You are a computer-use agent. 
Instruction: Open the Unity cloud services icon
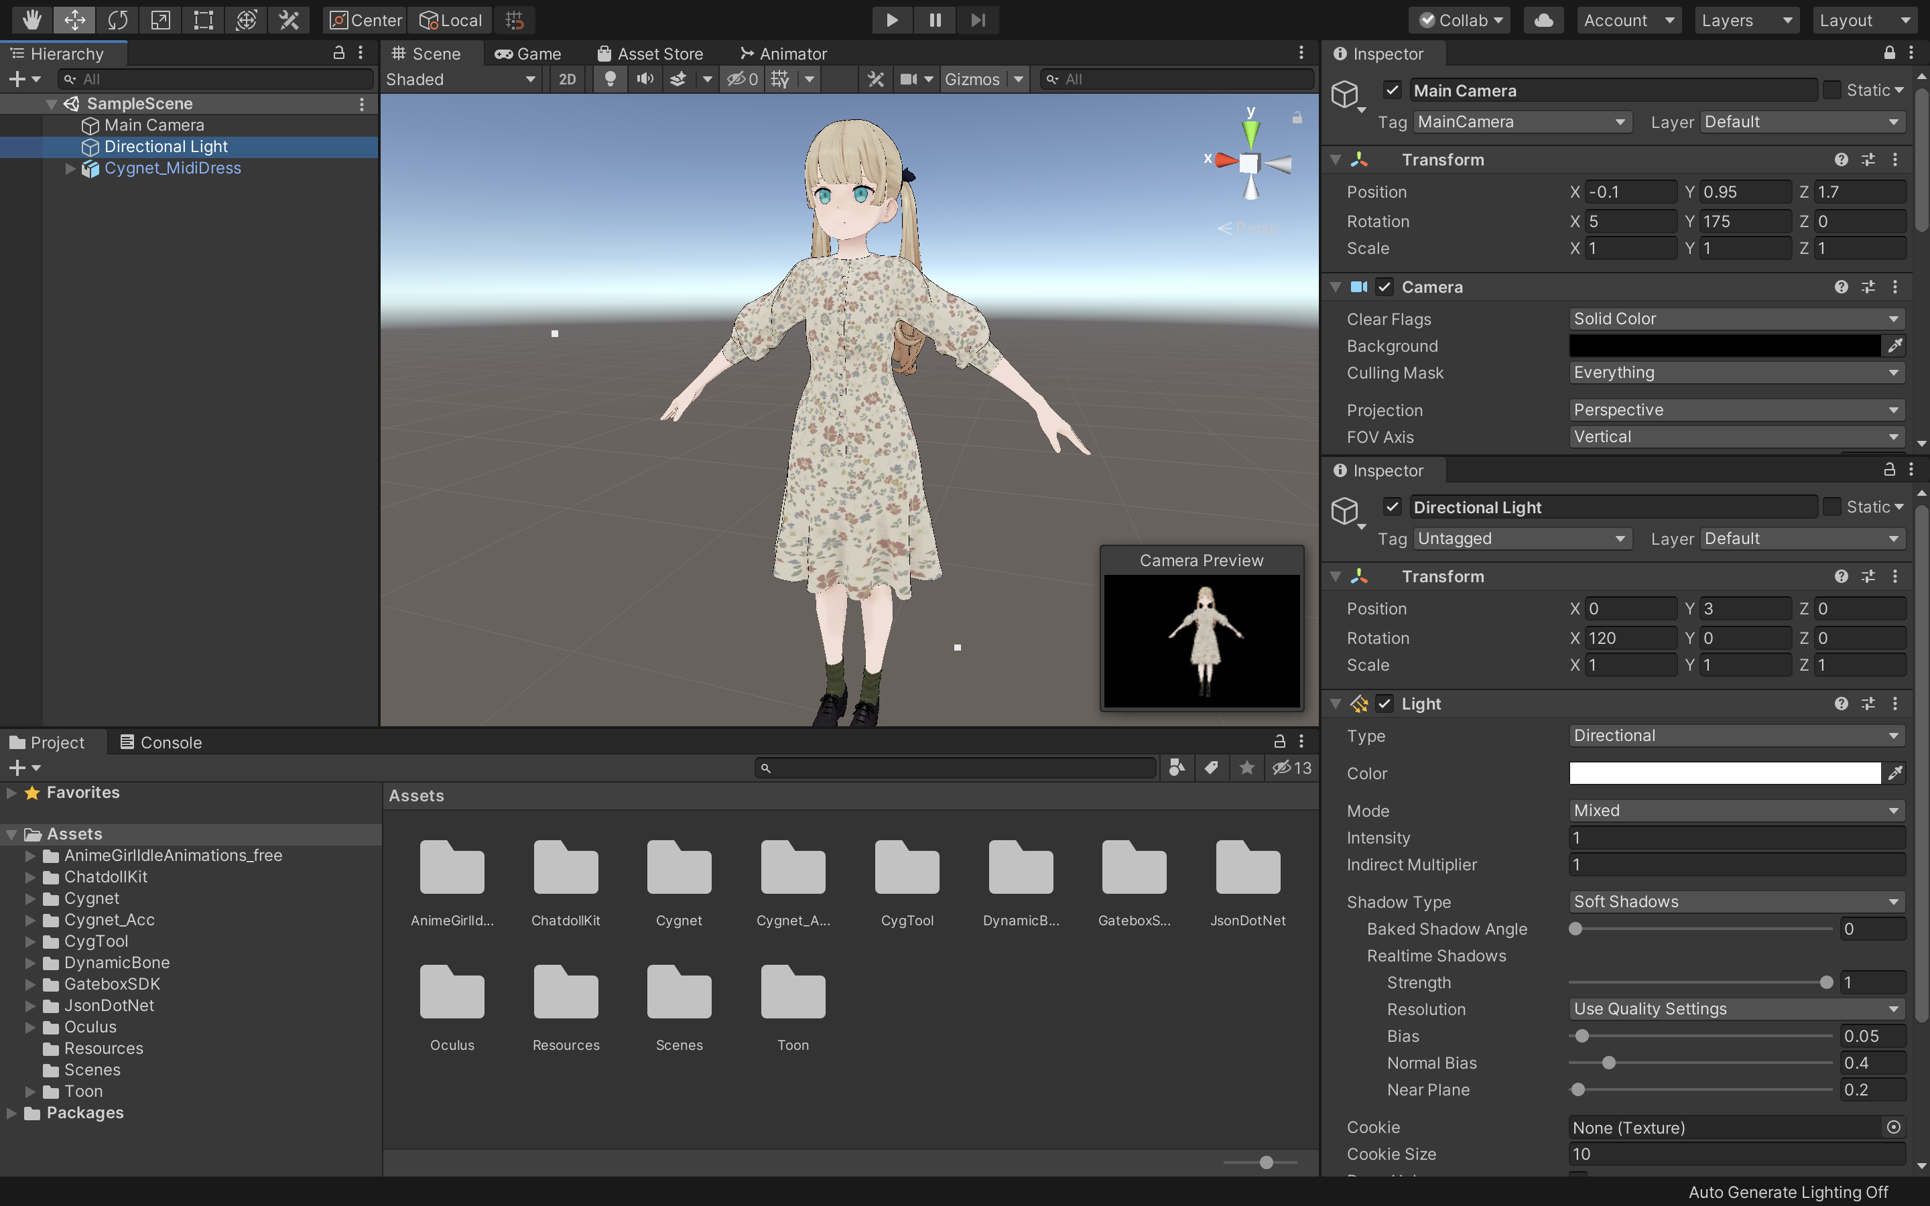pos(1543,20)
